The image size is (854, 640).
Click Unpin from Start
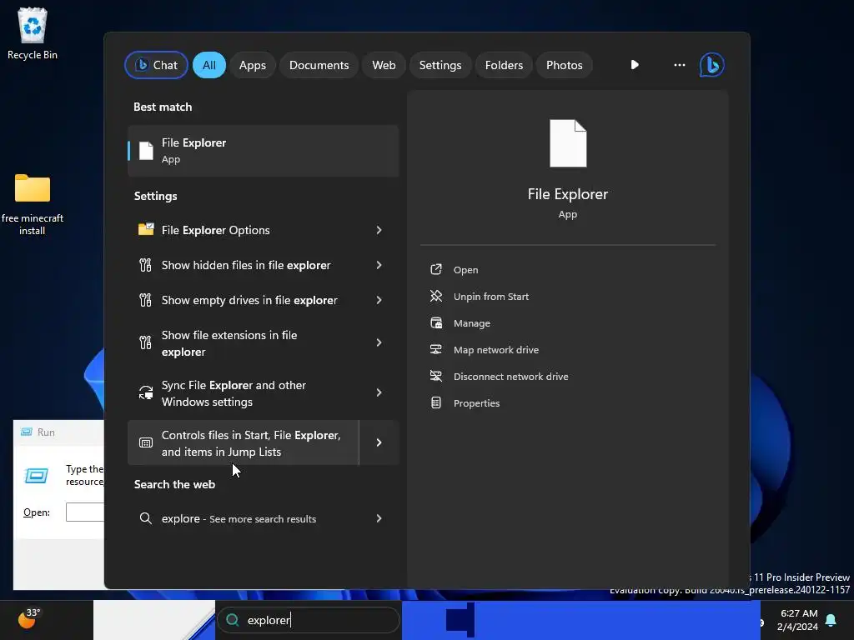(x=490, y=297)
